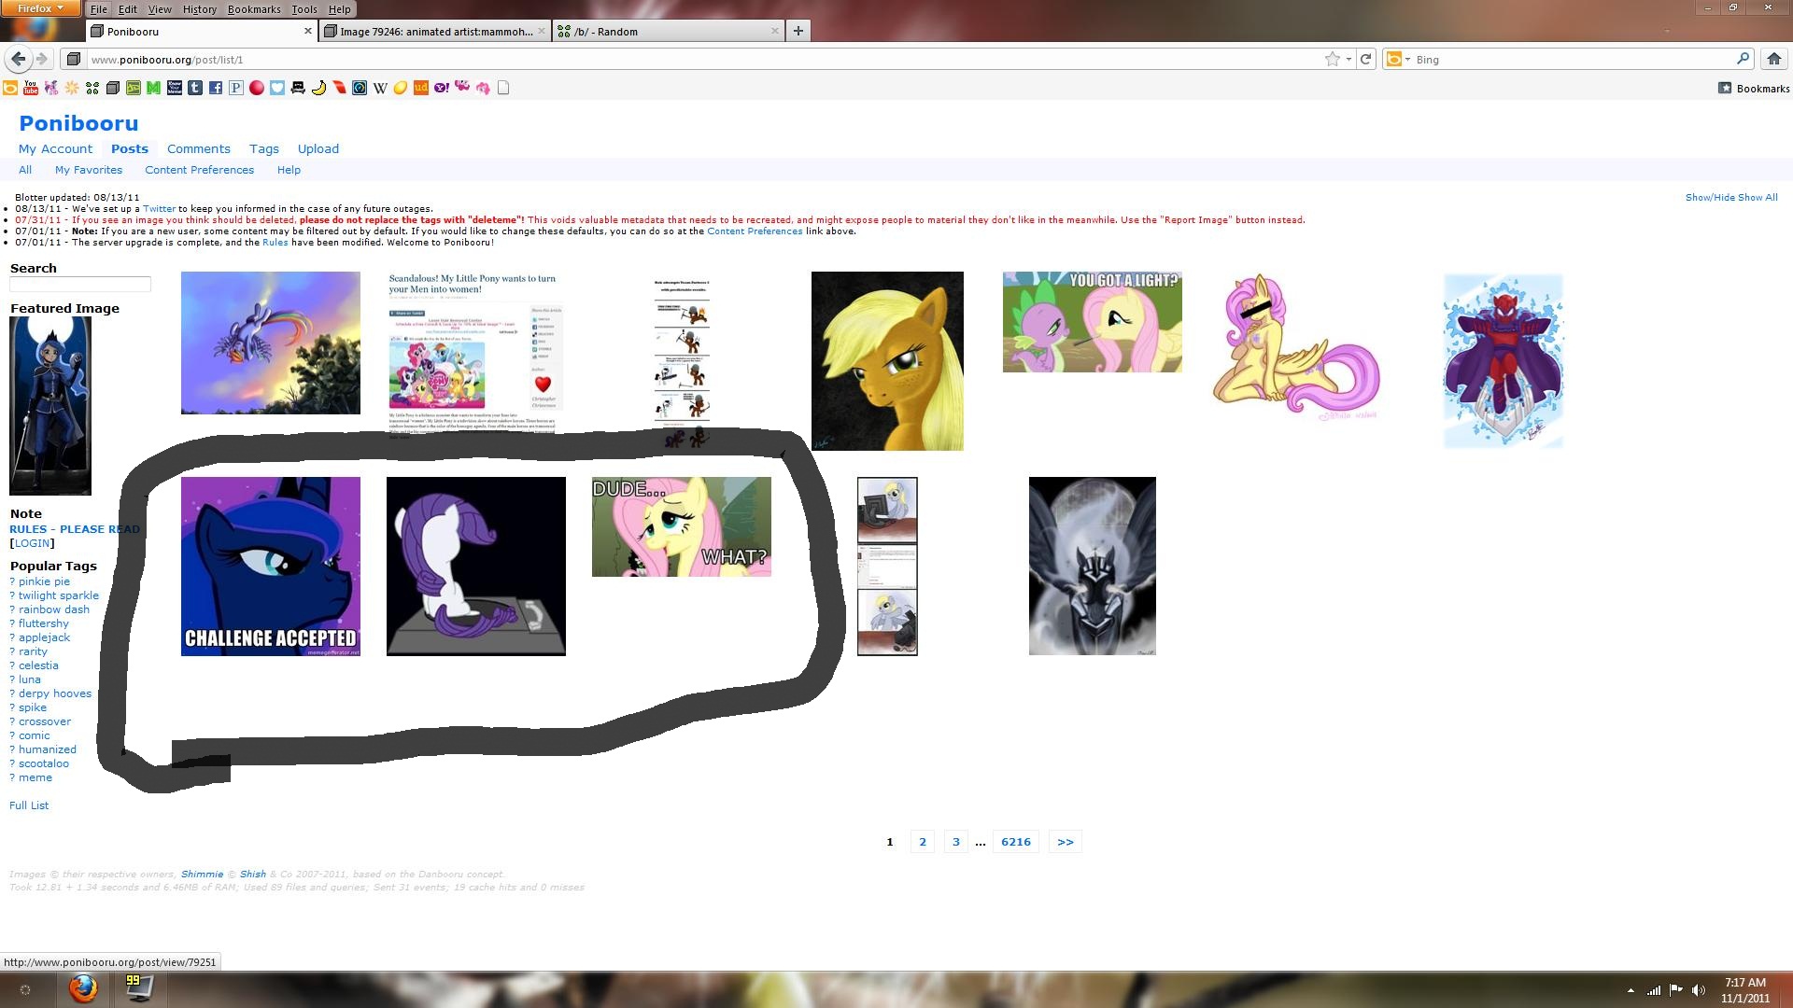The image size is (1793, 1008).
Task: Bookmark this page with the star icon
Action: tap(1332, 59)
